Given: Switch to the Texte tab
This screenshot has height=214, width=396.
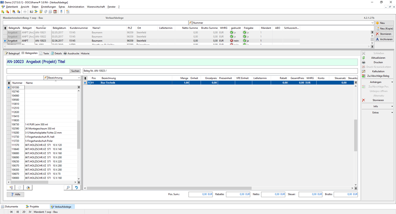Looking at the screenshot, I should tap(44, 53).
